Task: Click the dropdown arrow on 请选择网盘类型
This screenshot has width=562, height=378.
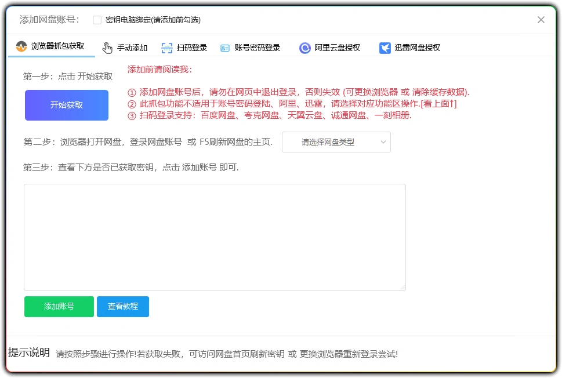Action: [x=383, y=142]
